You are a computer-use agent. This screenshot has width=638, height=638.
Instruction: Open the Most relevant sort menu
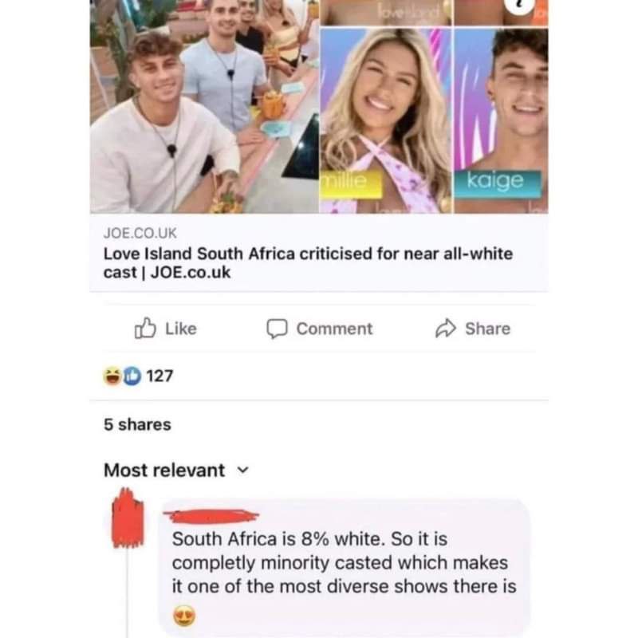176,471
